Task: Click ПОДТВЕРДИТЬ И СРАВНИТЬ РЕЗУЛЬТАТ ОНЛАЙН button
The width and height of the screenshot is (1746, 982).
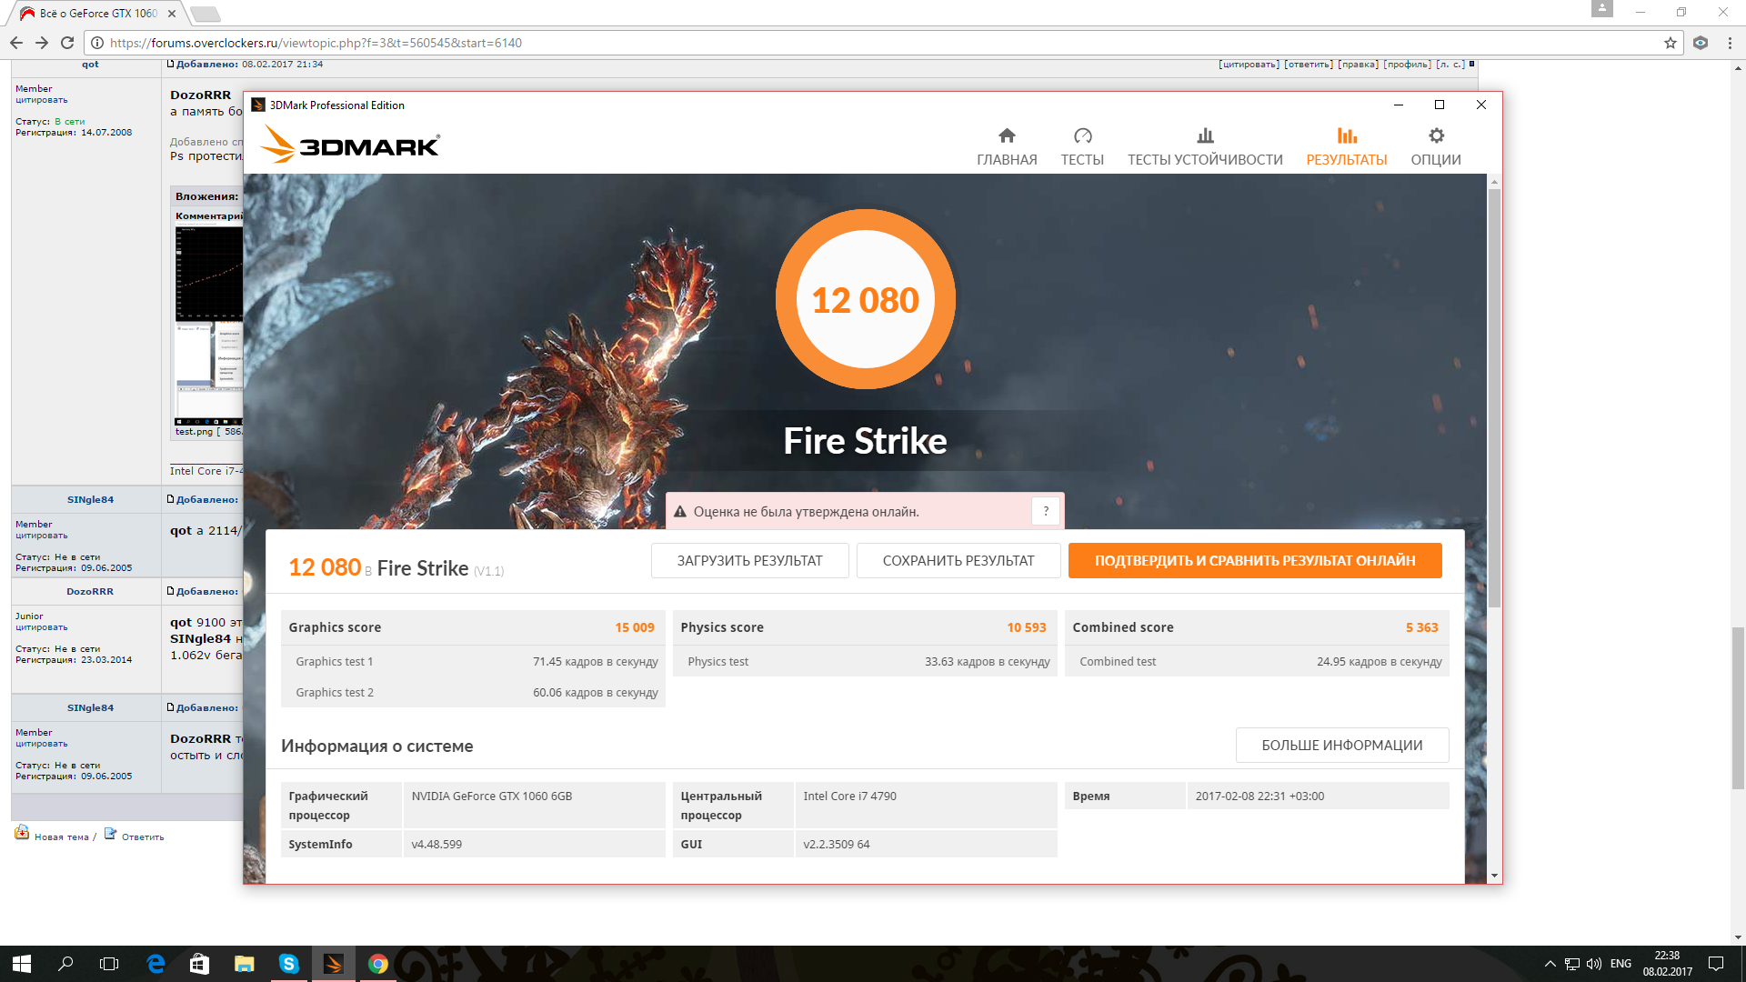Action: pos(1254,561)
